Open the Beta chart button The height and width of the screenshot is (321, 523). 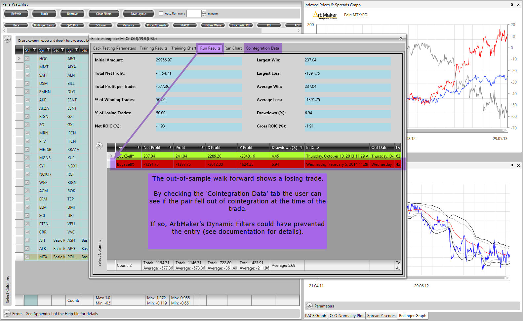[x=16, y=25]
